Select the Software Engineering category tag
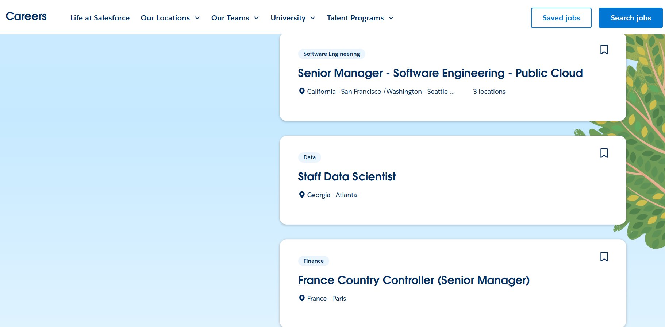 click(331, 54)
